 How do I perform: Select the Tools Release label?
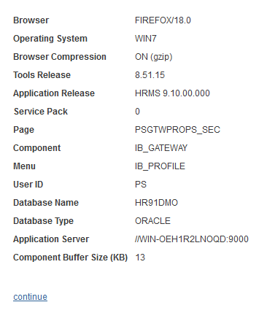pyautogui.click(x=42, y=75)
